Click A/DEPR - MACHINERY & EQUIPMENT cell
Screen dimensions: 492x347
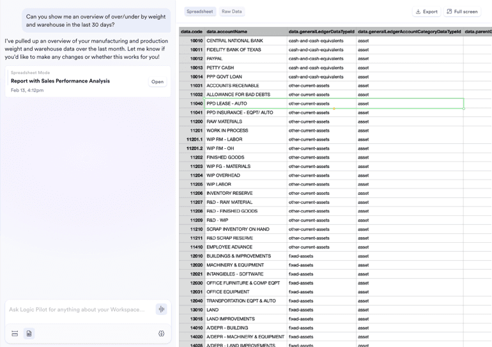point(246,337)
